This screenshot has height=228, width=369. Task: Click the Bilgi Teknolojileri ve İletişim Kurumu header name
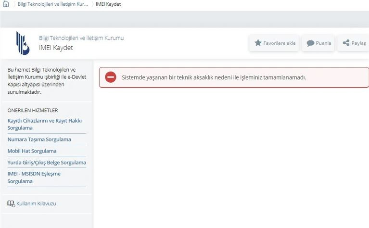coord(81,38)
